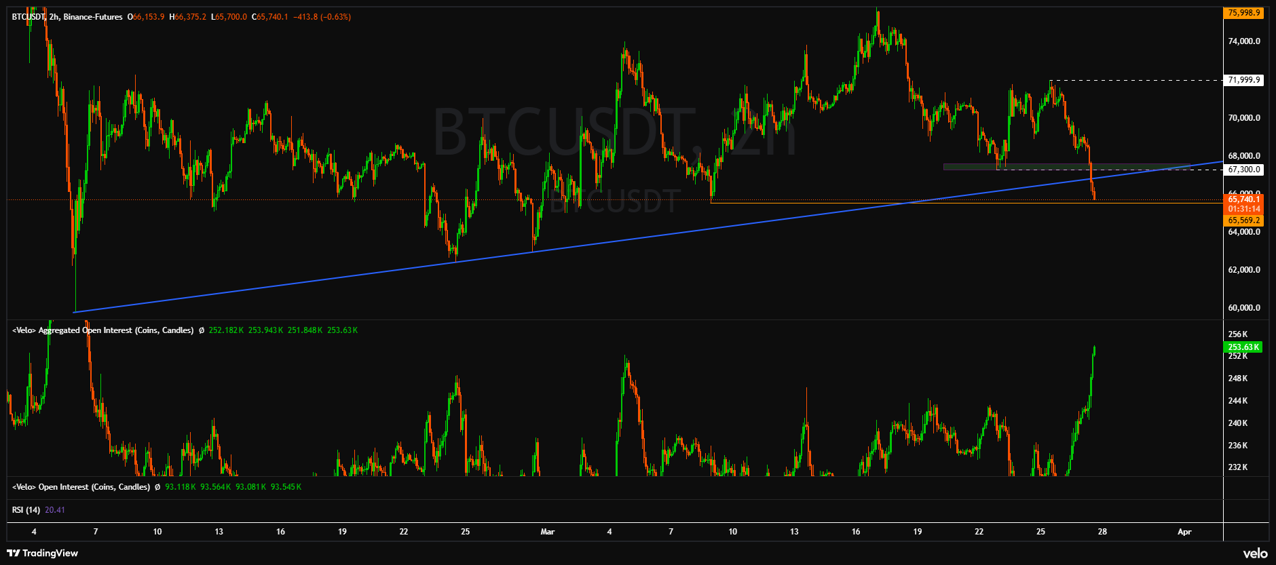Click the 70,000.0 price scale label
The image size is (1276, 565).
pos(1243,118)
